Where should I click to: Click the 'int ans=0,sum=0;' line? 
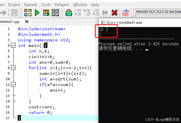(50, 62)
